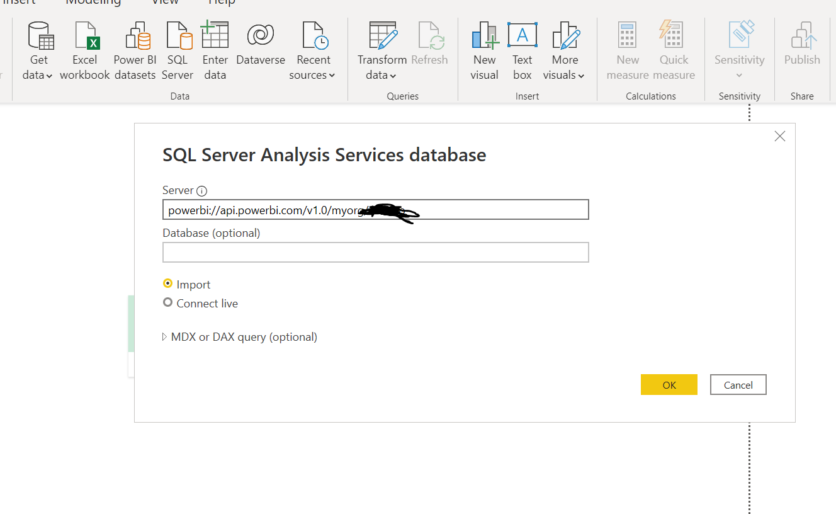This screenshot has width=836, height=514.
Task: Choose Excel workbook as data source
Action: 84,52
